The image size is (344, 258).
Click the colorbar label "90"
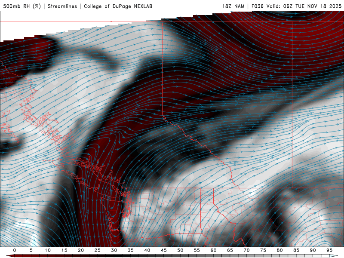[x=313, y=250]
